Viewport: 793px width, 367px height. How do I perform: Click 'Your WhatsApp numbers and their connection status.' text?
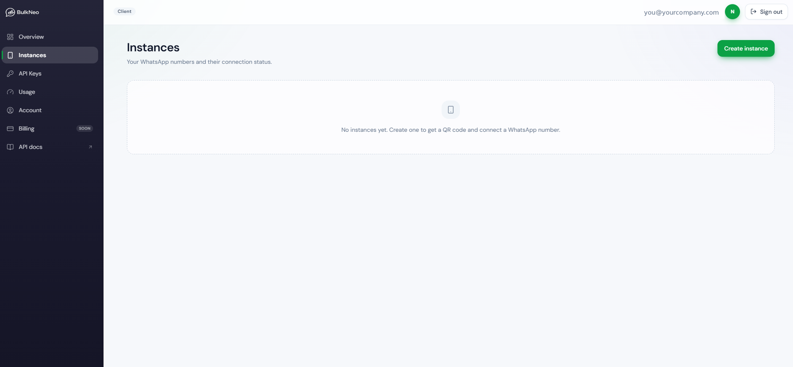coord(199,62)
